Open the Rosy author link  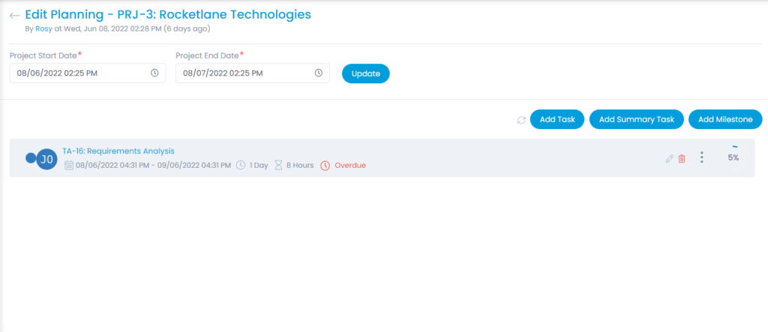coord(43,29)
